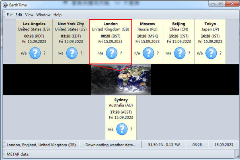Viewport: 240px width, 160px height.
Task: Select the Moscow city name
Action: [x=148, y=24]
